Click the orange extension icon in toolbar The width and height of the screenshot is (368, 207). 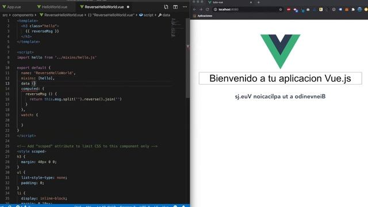coord(347,9)
